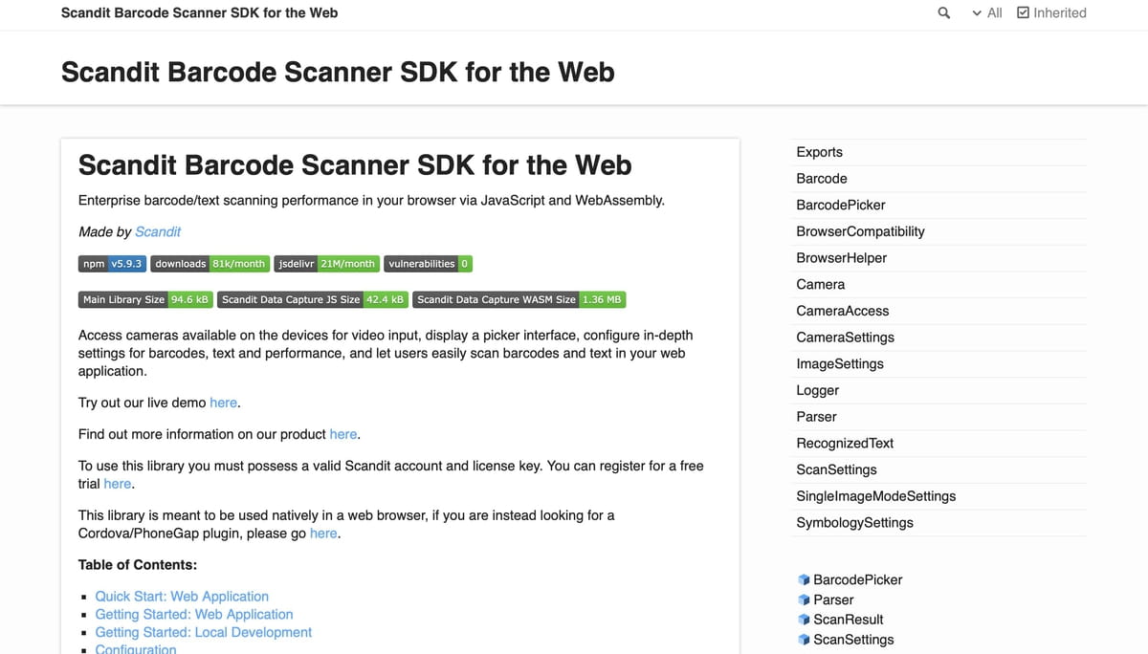This screenshot has height=654, width=1148.
Task: Open the Scandit Data Capture JS Size badge
Action: tap(313, 299)
